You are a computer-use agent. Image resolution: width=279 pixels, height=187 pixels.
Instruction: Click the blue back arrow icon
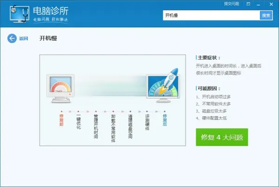coord(12,38)
